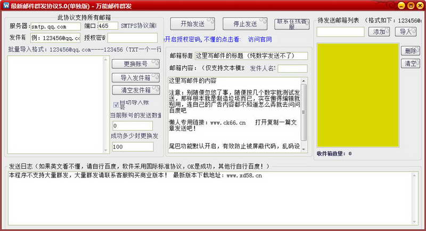Image resolution: width=426 pixels, height=231 pixels.
Task: Click the www.xd58.cn text in log
Action: tap(244, 175)
